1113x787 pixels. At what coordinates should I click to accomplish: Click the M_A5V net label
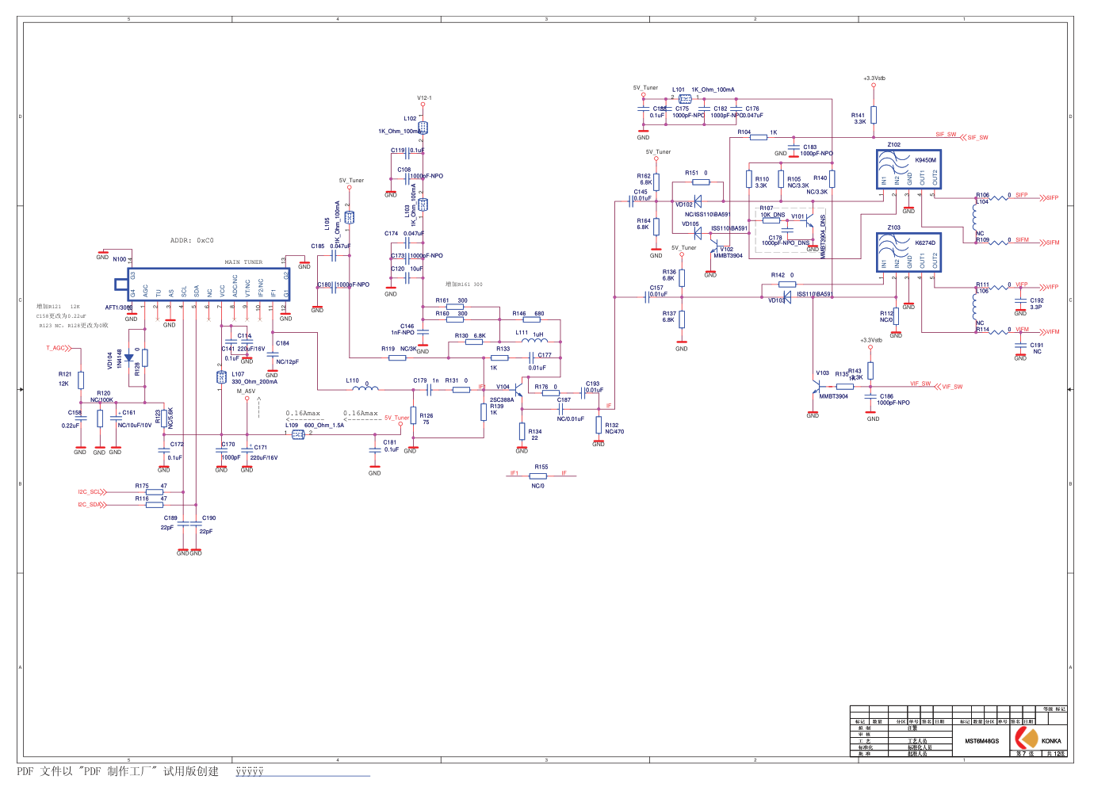click(247, 392)
